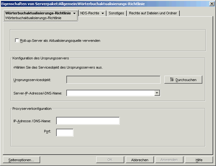Open Rechte auf Dateien und Ordner tab
This screenshot has width=216, height=166.
click(x=153, y=13)
